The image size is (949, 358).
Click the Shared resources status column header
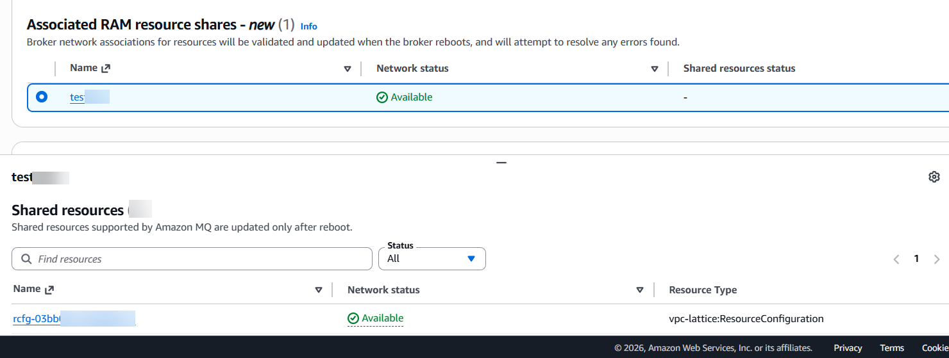(739, 69)
